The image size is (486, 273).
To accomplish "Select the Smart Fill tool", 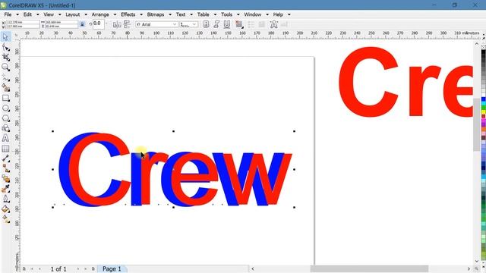I will point(5,88).
